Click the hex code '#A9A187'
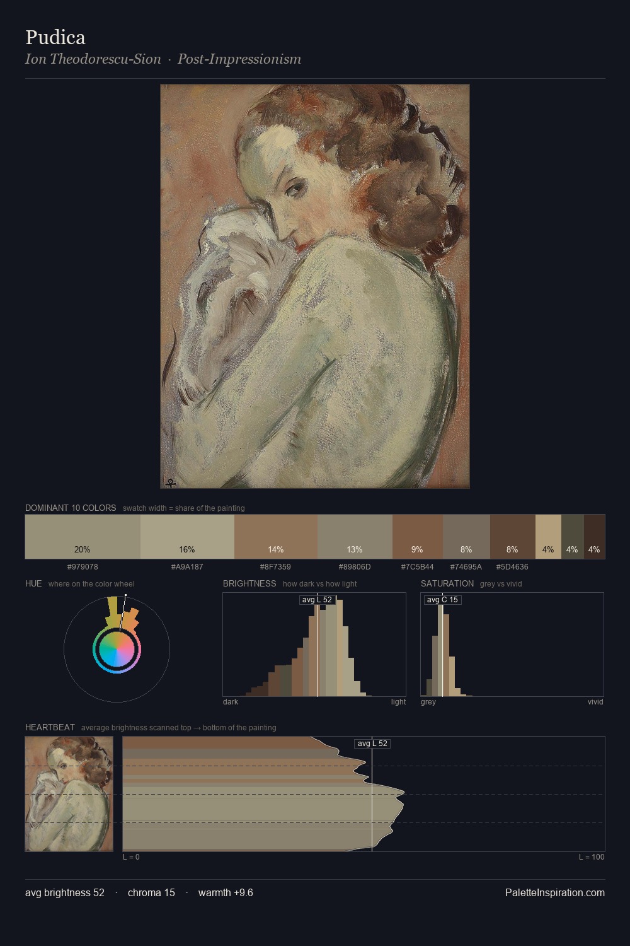This screenshot has height=946, width=630. click(187, 567)
